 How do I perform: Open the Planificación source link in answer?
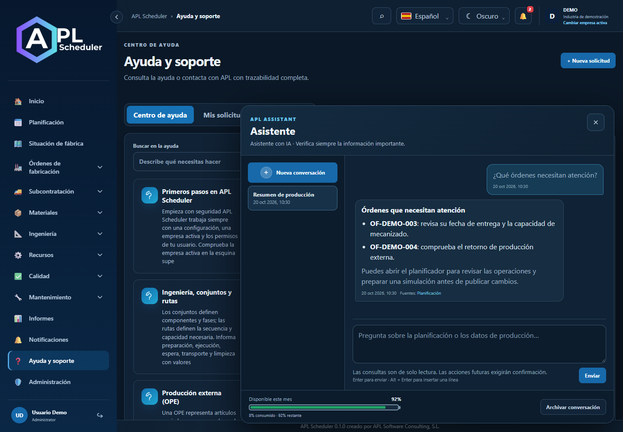[x=429, y=293]
